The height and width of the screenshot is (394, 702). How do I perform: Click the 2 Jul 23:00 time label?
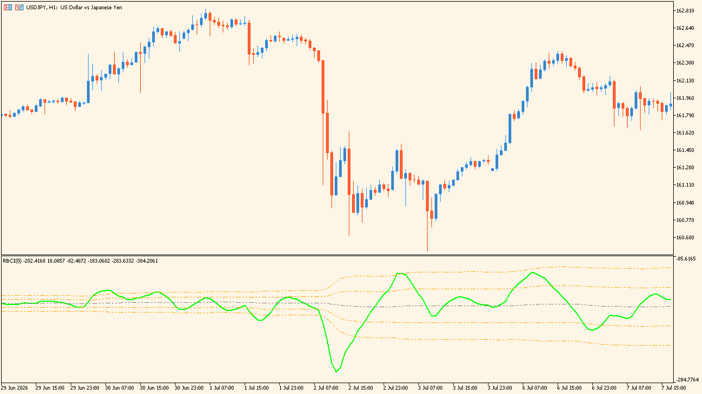pyautogui.click(x=396, y=389)
